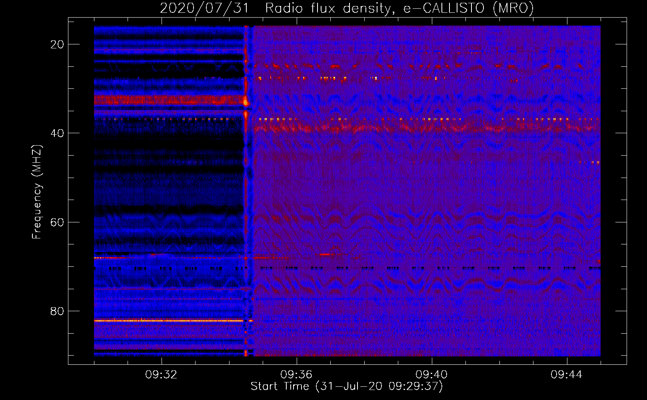
Task: Click the plot title '2020/07/31 Radio flux density'
Action: (347, 8)
